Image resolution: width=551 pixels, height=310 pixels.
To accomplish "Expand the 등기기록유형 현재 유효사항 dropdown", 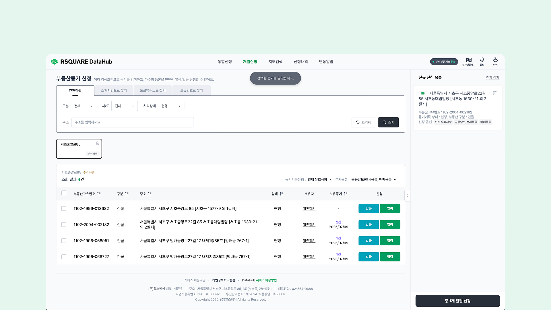I will tap(319, 180).
